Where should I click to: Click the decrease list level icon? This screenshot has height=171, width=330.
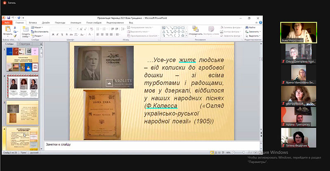pos(112,29)
